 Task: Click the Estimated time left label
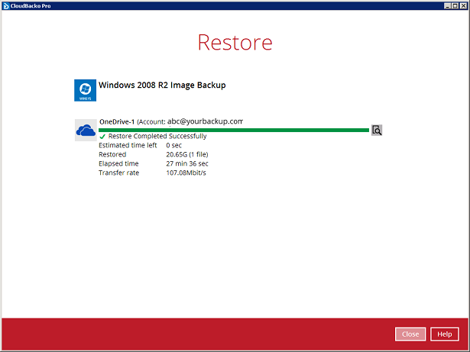(x=128, y=145)
